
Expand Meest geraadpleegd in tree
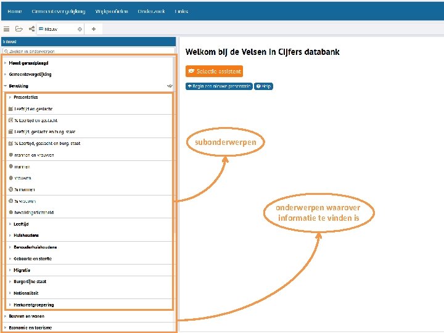pos(5,63)
